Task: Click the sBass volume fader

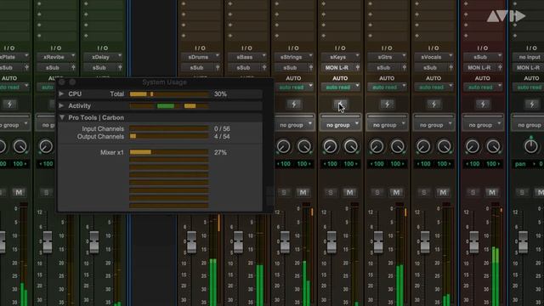Action: pos(238,241)
